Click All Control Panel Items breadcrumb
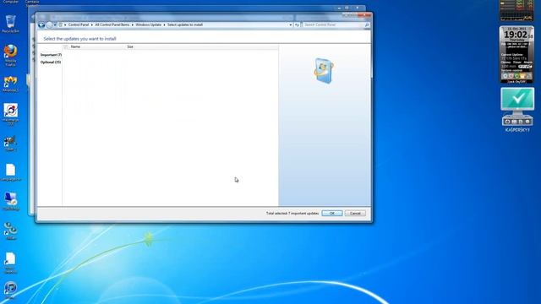Image resolution: width=541 pixels, height=304 pixels. (x=112, y=24)
